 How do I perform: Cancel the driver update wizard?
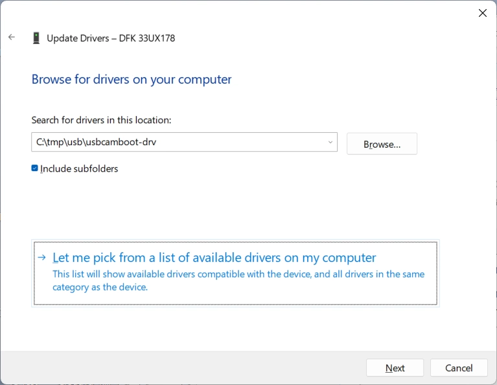[458, 367]
